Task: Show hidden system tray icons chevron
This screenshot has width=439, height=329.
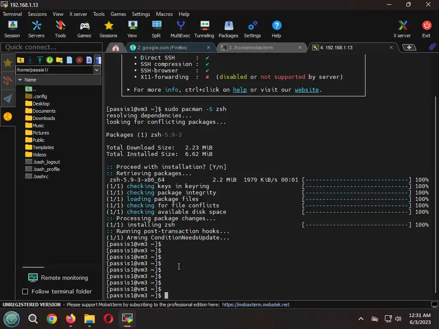Action: point(361,319)
